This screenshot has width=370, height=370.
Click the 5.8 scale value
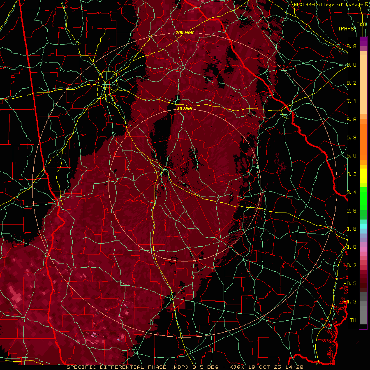pos(351,138)
